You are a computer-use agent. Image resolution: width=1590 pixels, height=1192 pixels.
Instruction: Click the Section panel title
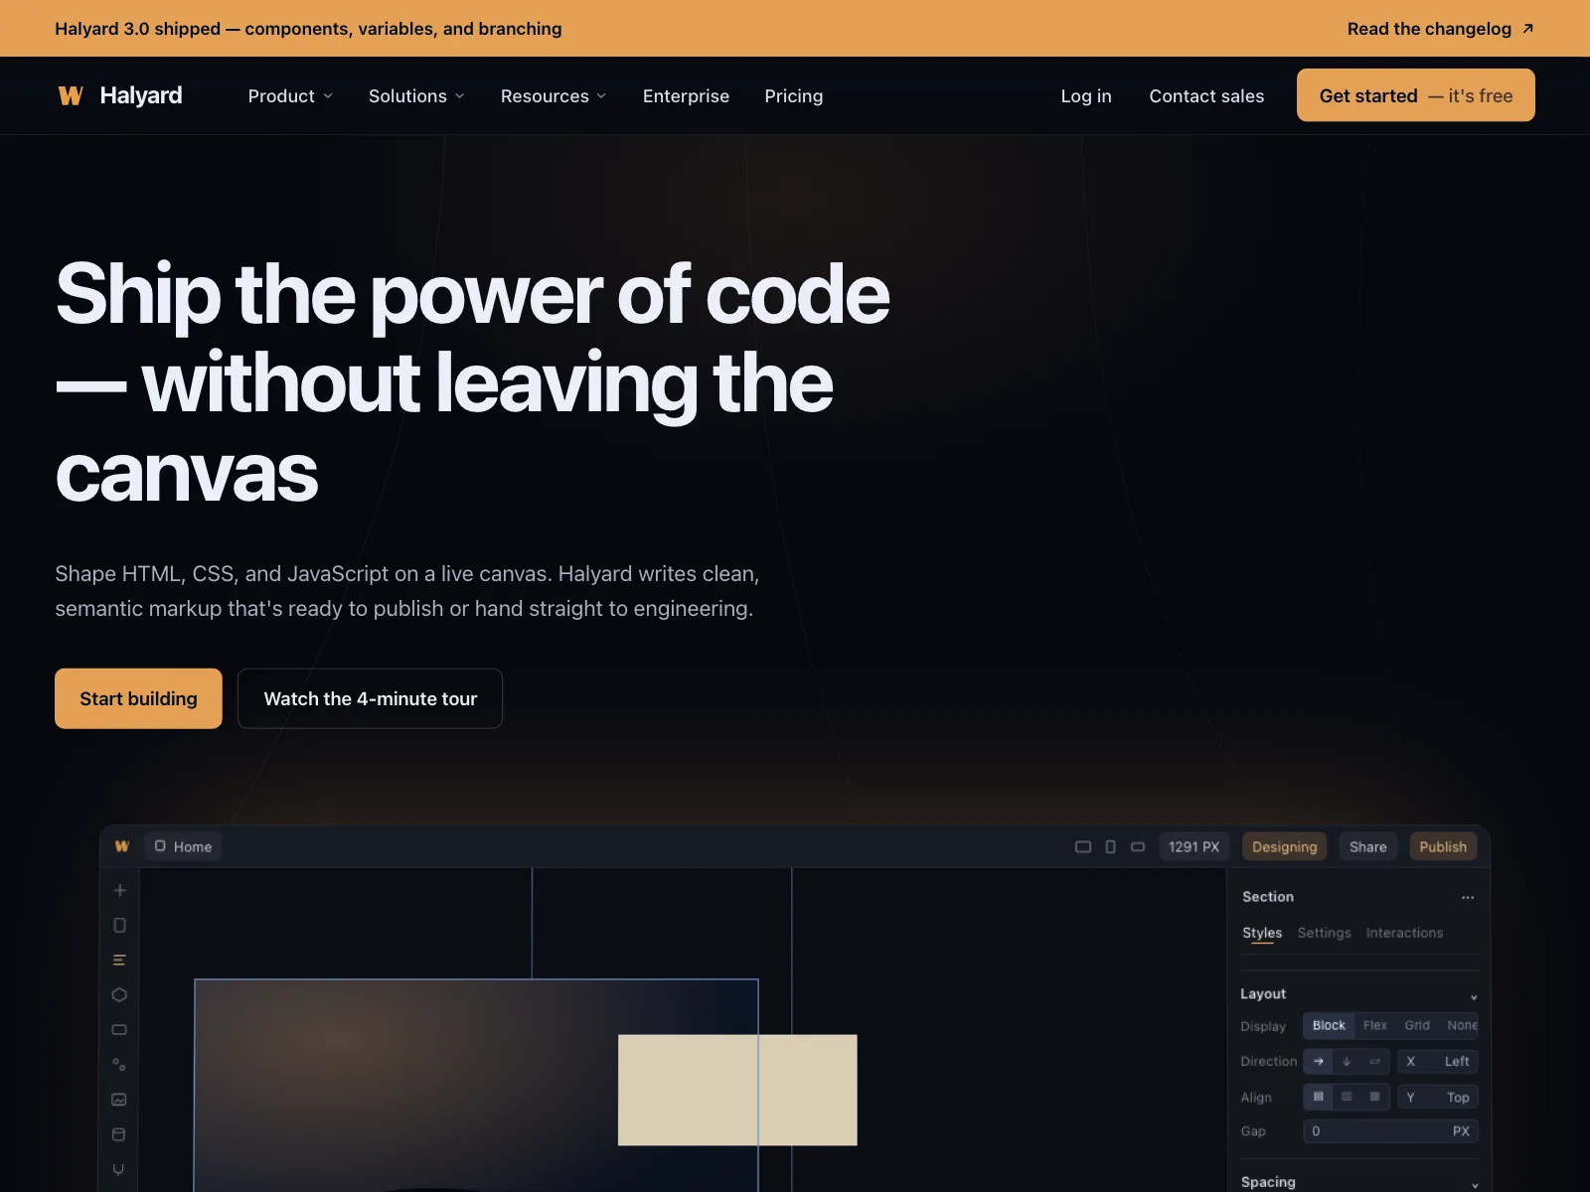(1268, 897)
